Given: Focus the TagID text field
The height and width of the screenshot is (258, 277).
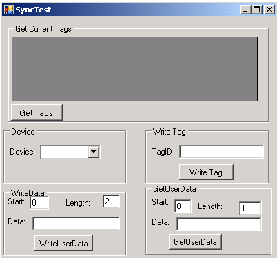Looking at the screenshot, I should [x=221, y=152].
